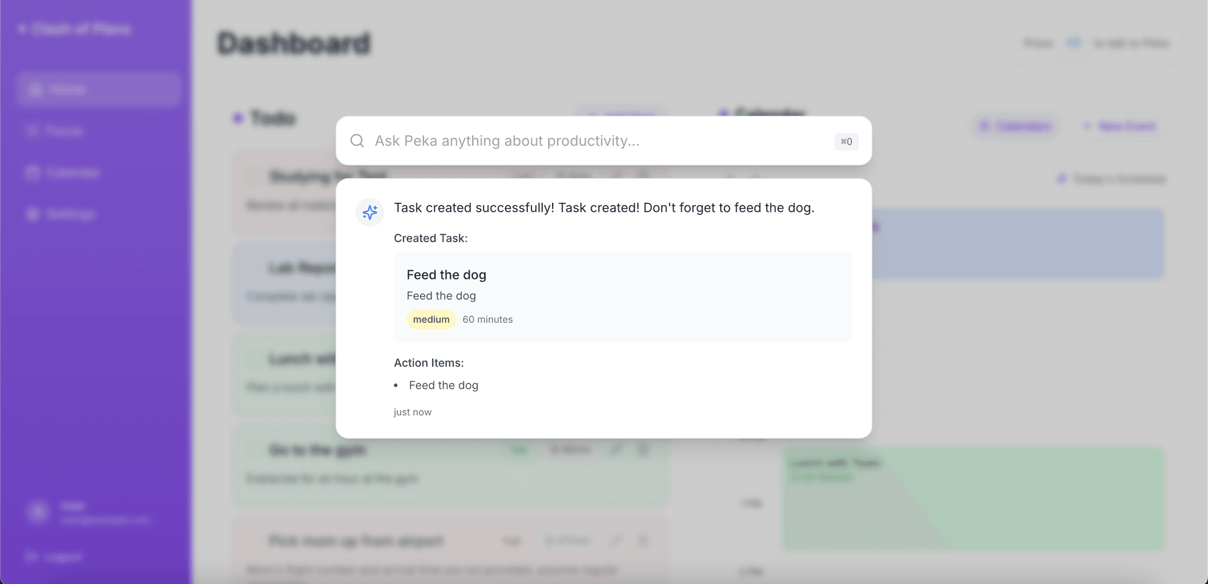Click the search magnifier icon in Peka bar
Image resolution: width=1208 pixels, height=584 pixels.
coord(357,140)
